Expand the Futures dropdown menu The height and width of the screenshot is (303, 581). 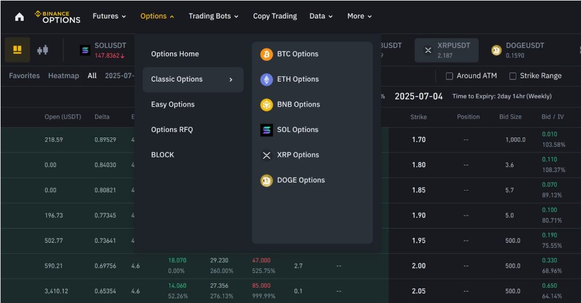coord(110,16)
